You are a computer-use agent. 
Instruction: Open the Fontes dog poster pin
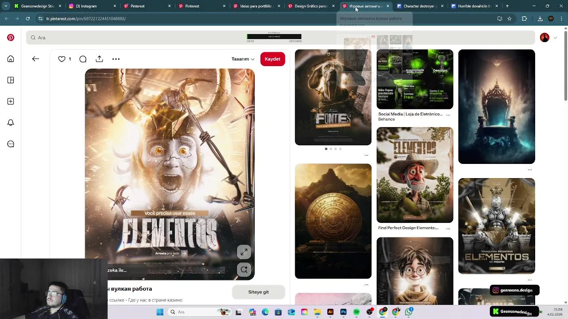[333, 97]
